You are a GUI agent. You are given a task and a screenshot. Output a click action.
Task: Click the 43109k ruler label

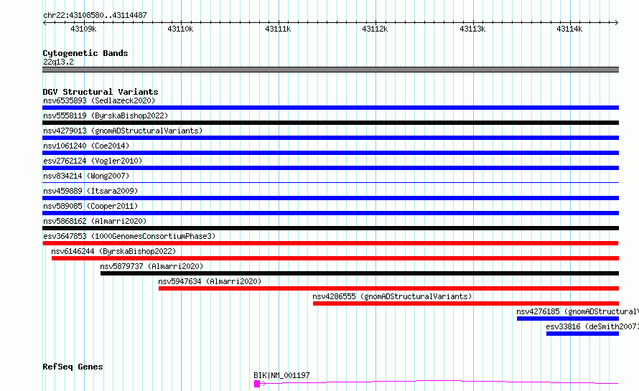point(83,29)
